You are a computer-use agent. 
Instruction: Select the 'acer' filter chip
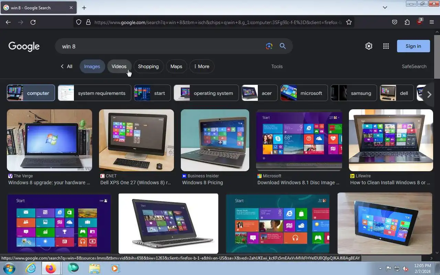click(x=260, y=93)
